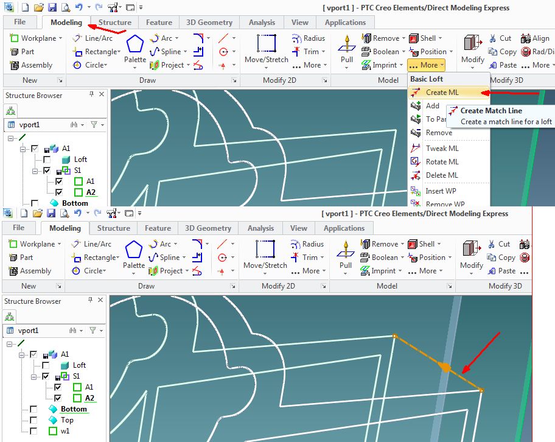555x442 pixels.
Task: Switch to Analysis tab in lower screenshot
Action: pos(260,228)
